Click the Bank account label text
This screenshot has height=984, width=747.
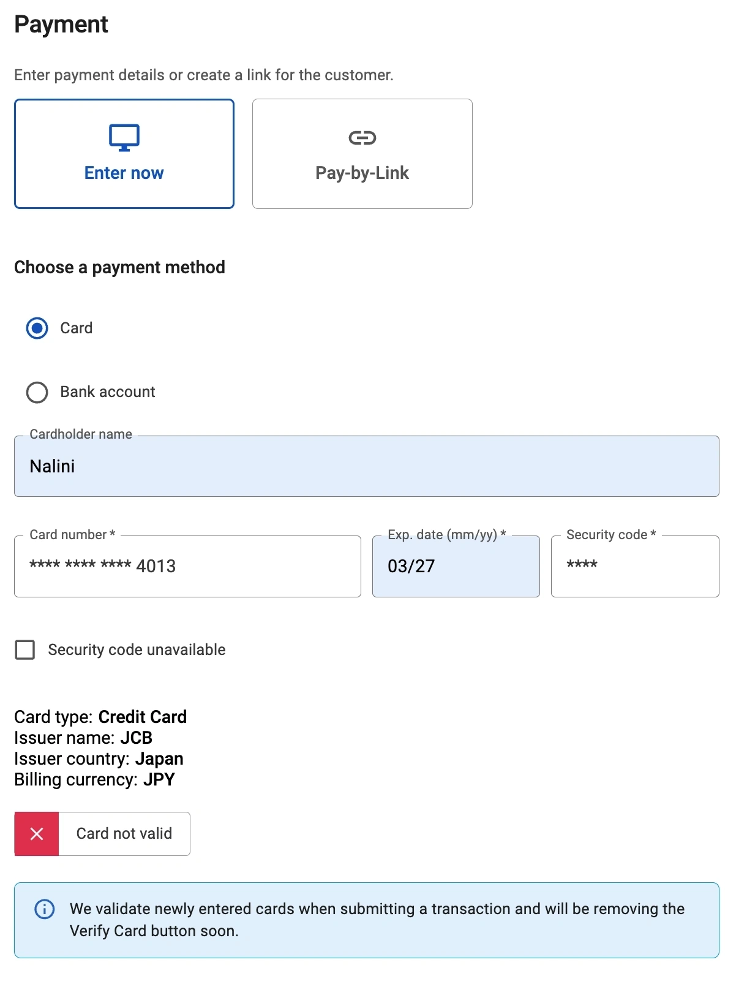point(108,392)
